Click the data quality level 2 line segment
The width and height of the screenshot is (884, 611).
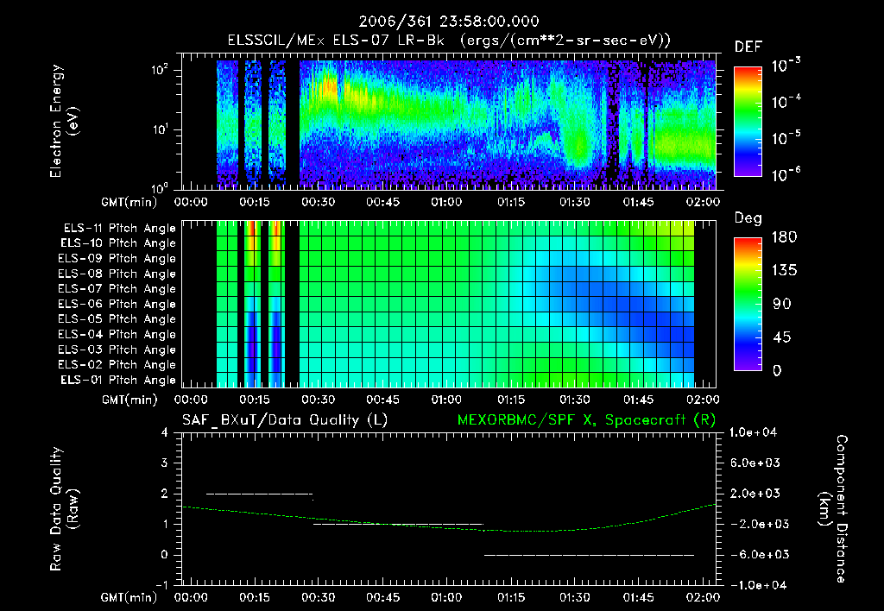(x=259, y=494)
